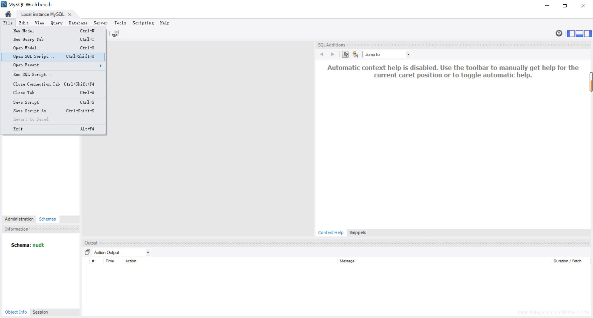Open the Server menu
This screenshot has height=318, width=593.
pos(100,23)
